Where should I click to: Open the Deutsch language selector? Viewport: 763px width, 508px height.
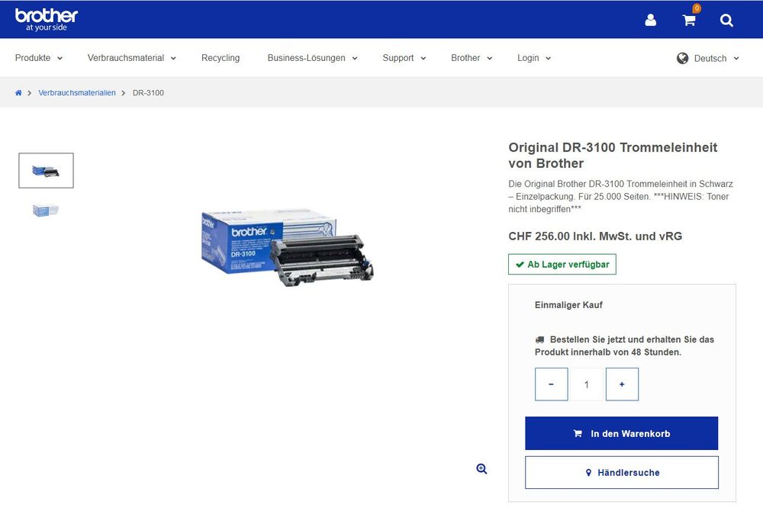pos(716,59)
